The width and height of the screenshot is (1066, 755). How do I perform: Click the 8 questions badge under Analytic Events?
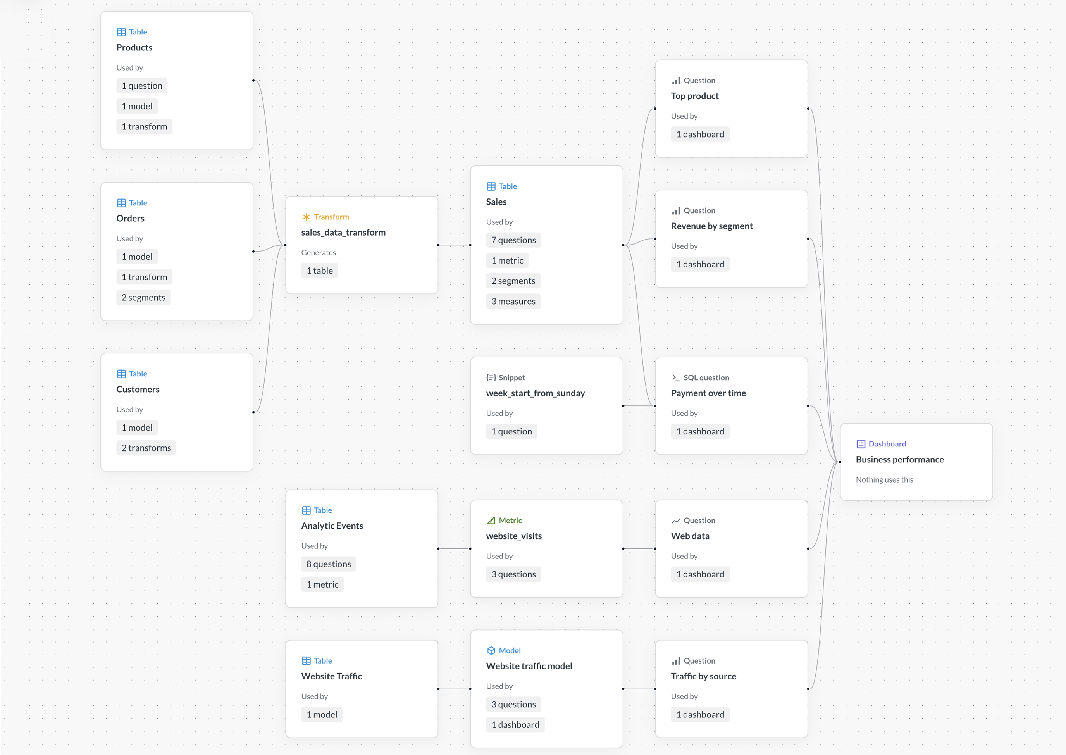tap(329, 564)
